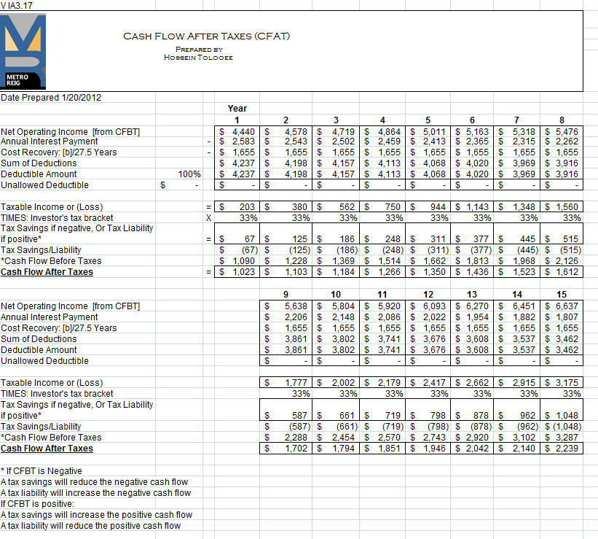Screen dimensions: 598x539
Task: Select the 'Year' header cell
Action: (x=237, y=109)
